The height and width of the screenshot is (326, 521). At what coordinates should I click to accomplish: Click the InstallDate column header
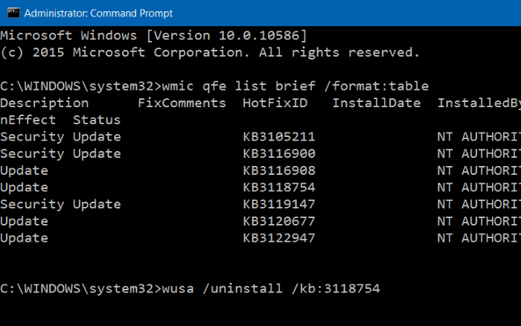tap(377, 103)
